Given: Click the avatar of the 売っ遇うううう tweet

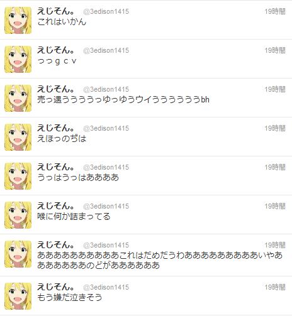Looking at the screenshot, I should tap(18, 98).
